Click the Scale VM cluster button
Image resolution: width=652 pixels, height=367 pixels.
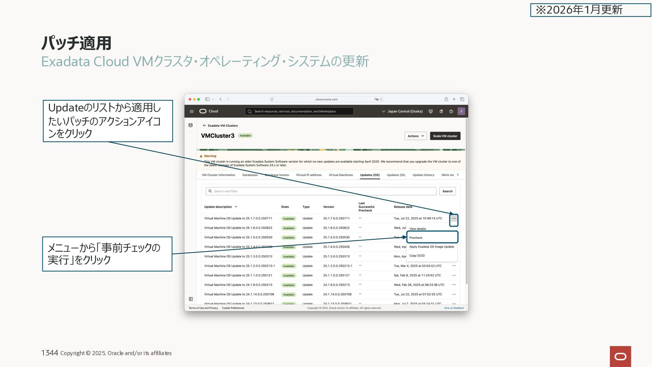click(445, 136)
